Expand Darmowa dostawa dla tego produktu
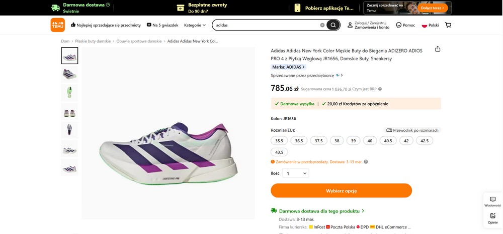Viewport: 503px width, 234px height. pos(321,211)
